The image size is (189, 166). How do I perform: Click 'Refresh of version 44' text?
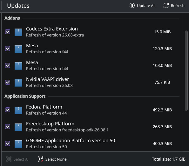tap(46, 113)
